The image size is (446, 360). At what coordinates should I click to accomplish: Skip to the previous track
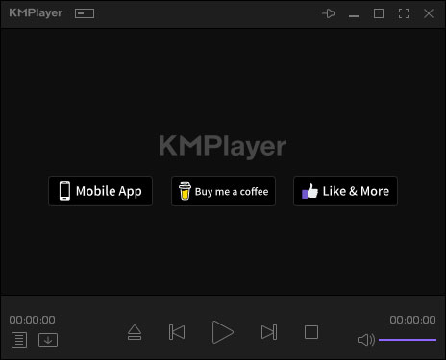(x=177, y=332)
